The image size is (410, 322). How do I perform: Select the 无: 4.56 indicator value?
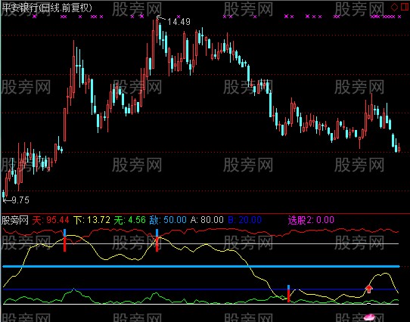point(129,220)
